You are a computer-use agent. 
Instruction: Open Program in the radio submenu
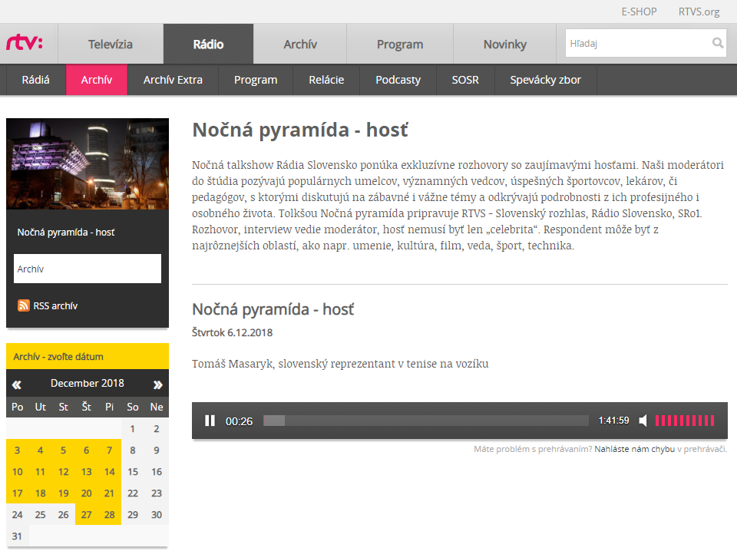(256, 80)
